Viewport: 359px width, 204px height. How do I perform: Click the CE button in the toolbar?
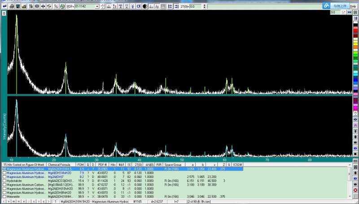click(x=139, y=6)
